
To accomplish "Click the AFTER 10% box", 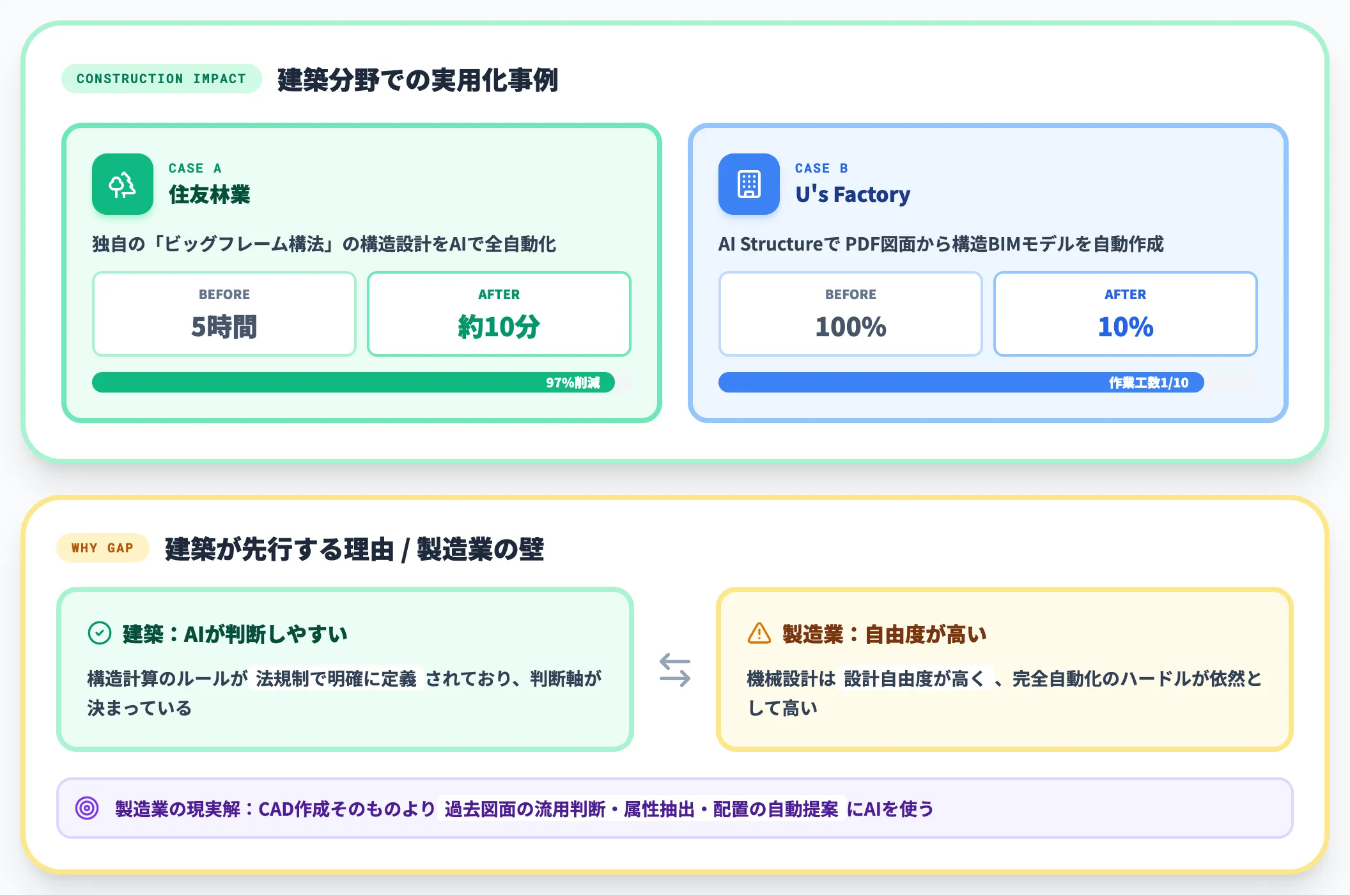I will pyautogui.click(x=1126, y=314).
